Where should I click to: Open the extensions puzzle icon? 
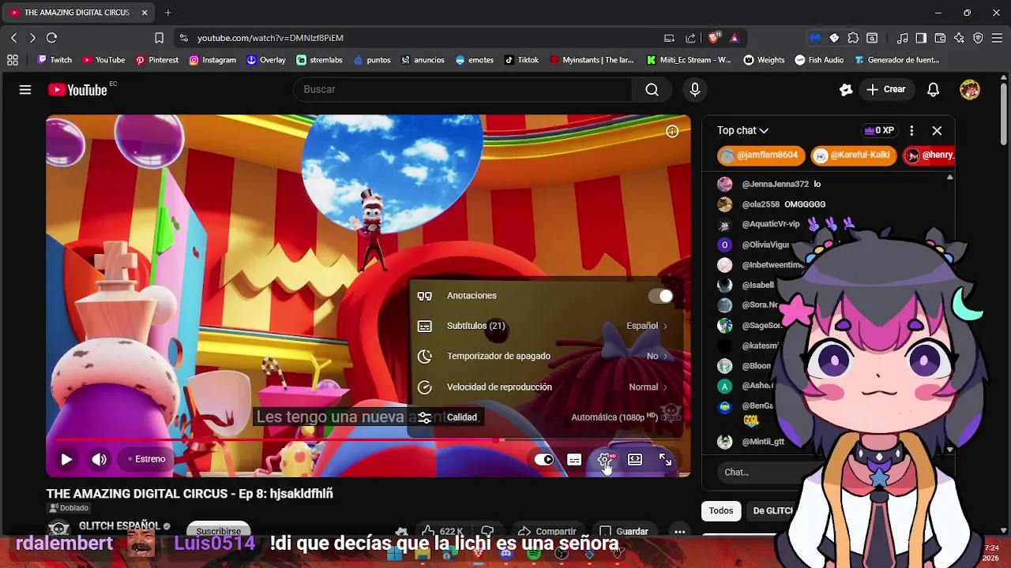tap(853, 38)
